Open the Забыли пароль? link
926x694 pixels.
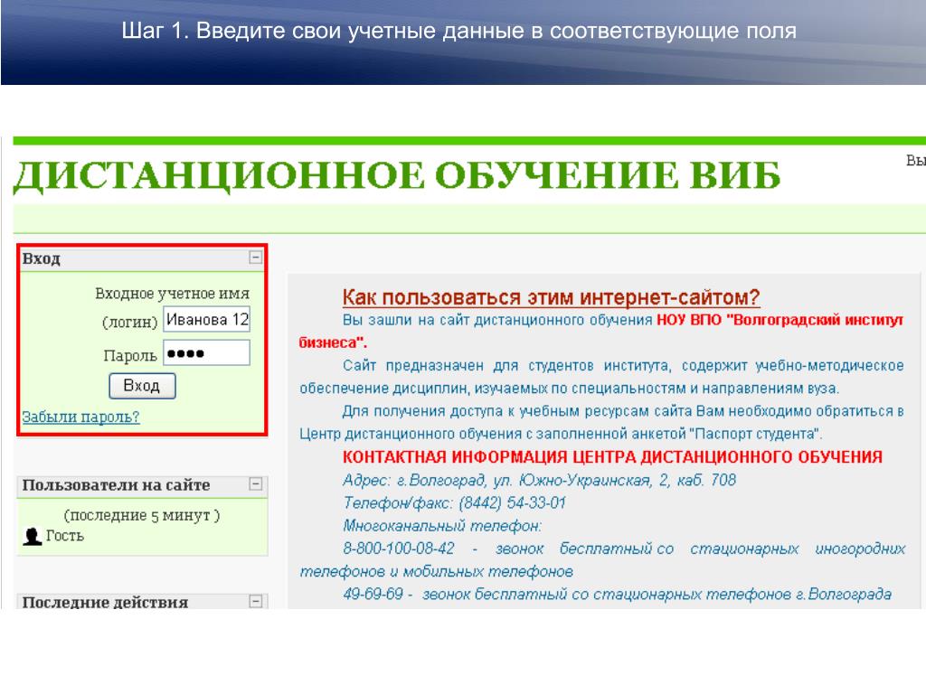coord(80,417)
